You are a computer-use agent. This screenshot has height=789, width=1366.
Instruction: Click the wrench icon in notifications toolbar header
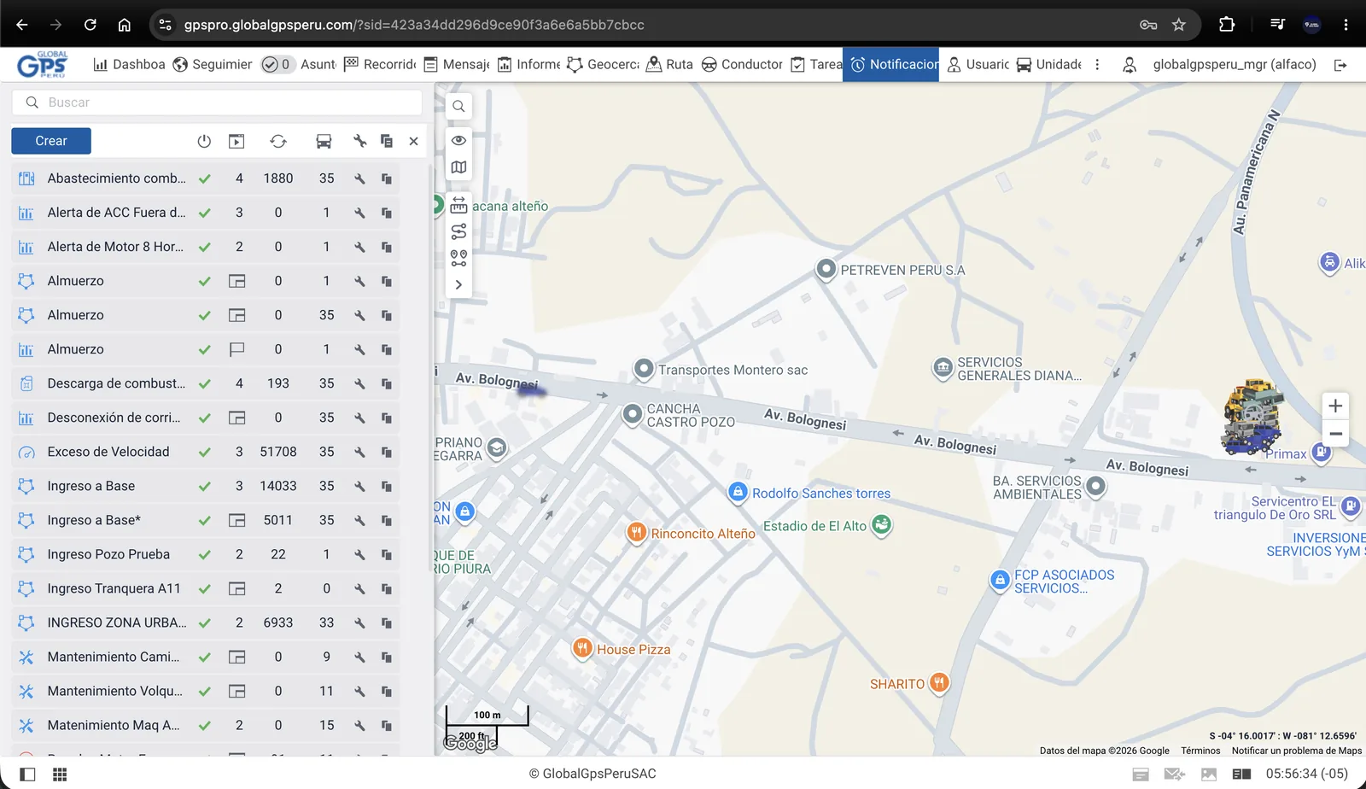(359, 141)
